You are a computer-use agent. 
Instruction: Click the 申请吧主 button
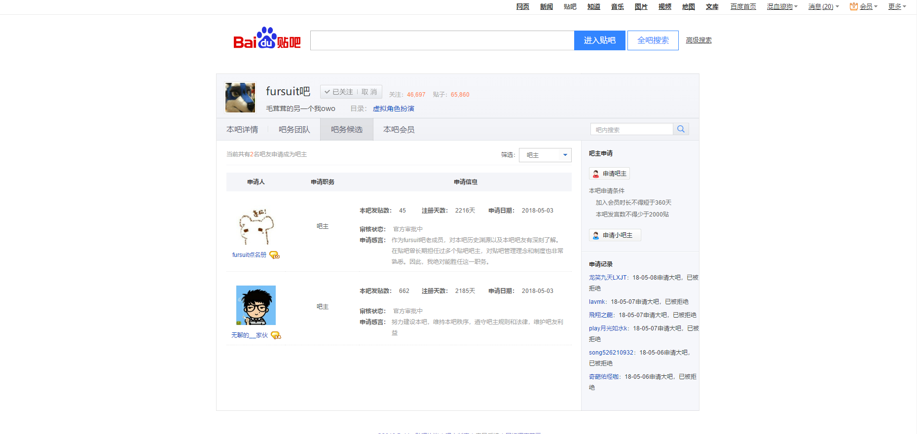[610, 174]
